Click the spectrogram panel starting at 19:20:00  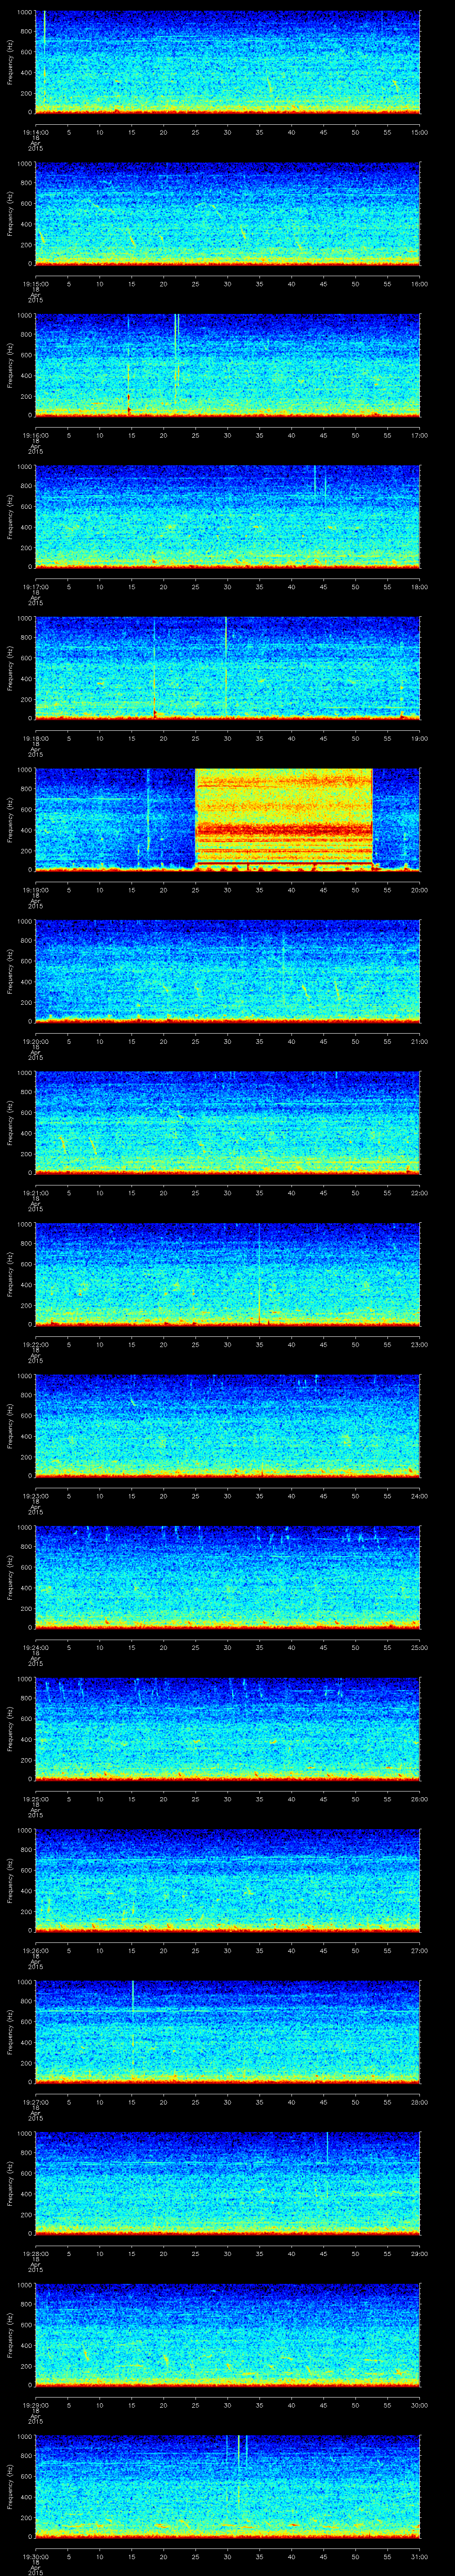[x=228, y=972]
